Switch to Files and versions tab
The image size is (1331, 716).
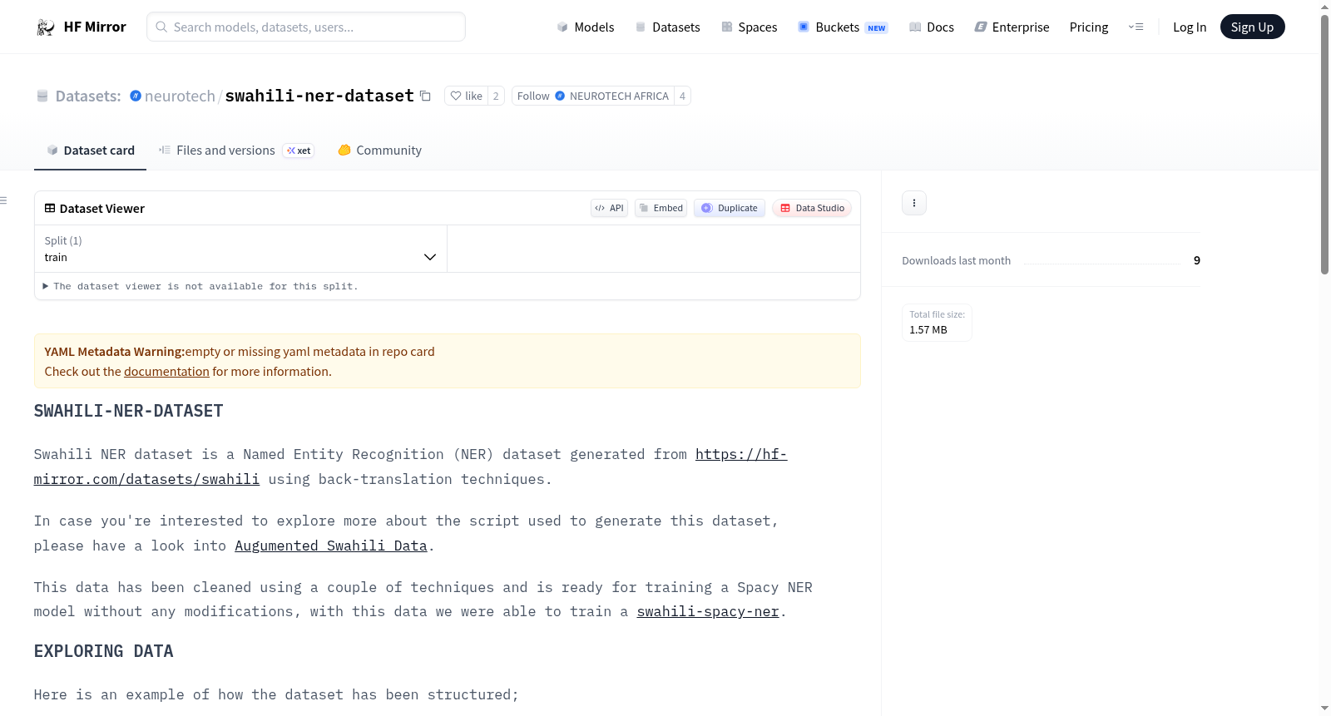pos(235,151)
